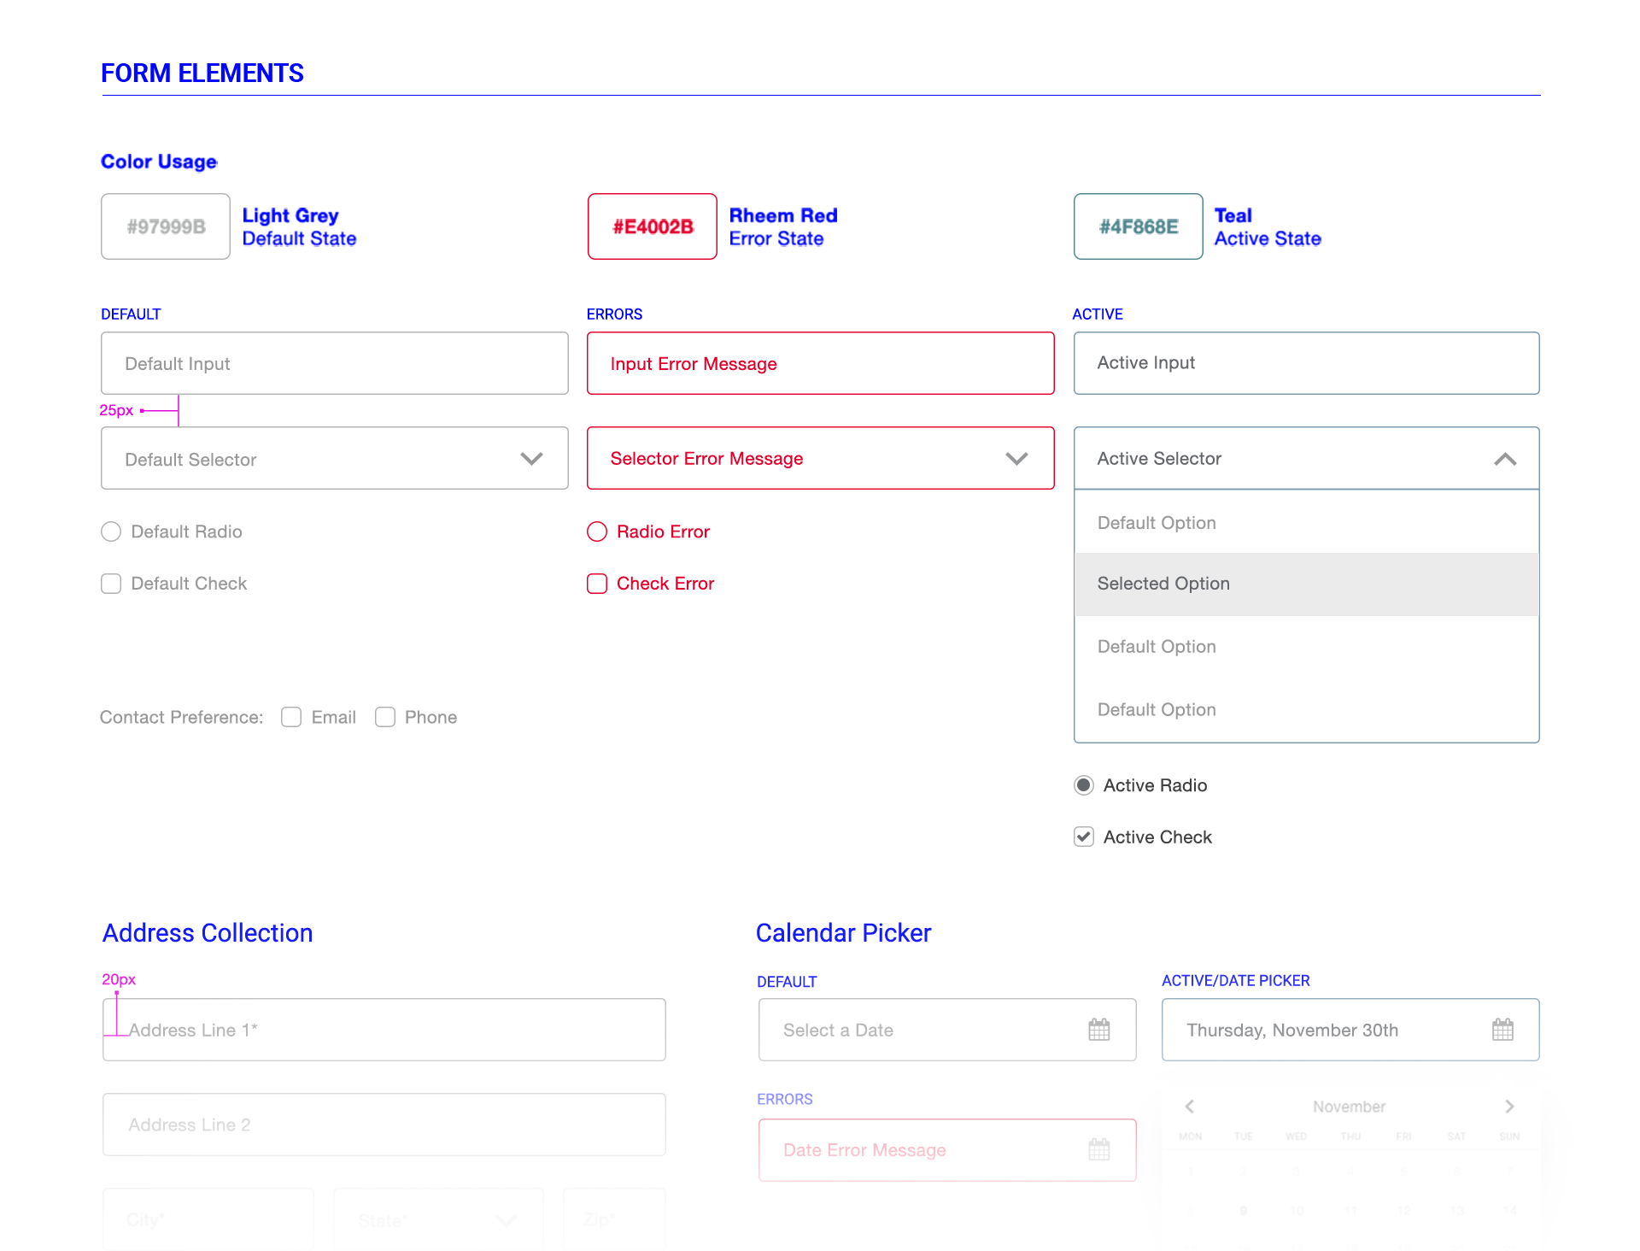1640x1251 pixels.
Task: Expand the Selector Error Message dropdown
Action: point(1016,458)
